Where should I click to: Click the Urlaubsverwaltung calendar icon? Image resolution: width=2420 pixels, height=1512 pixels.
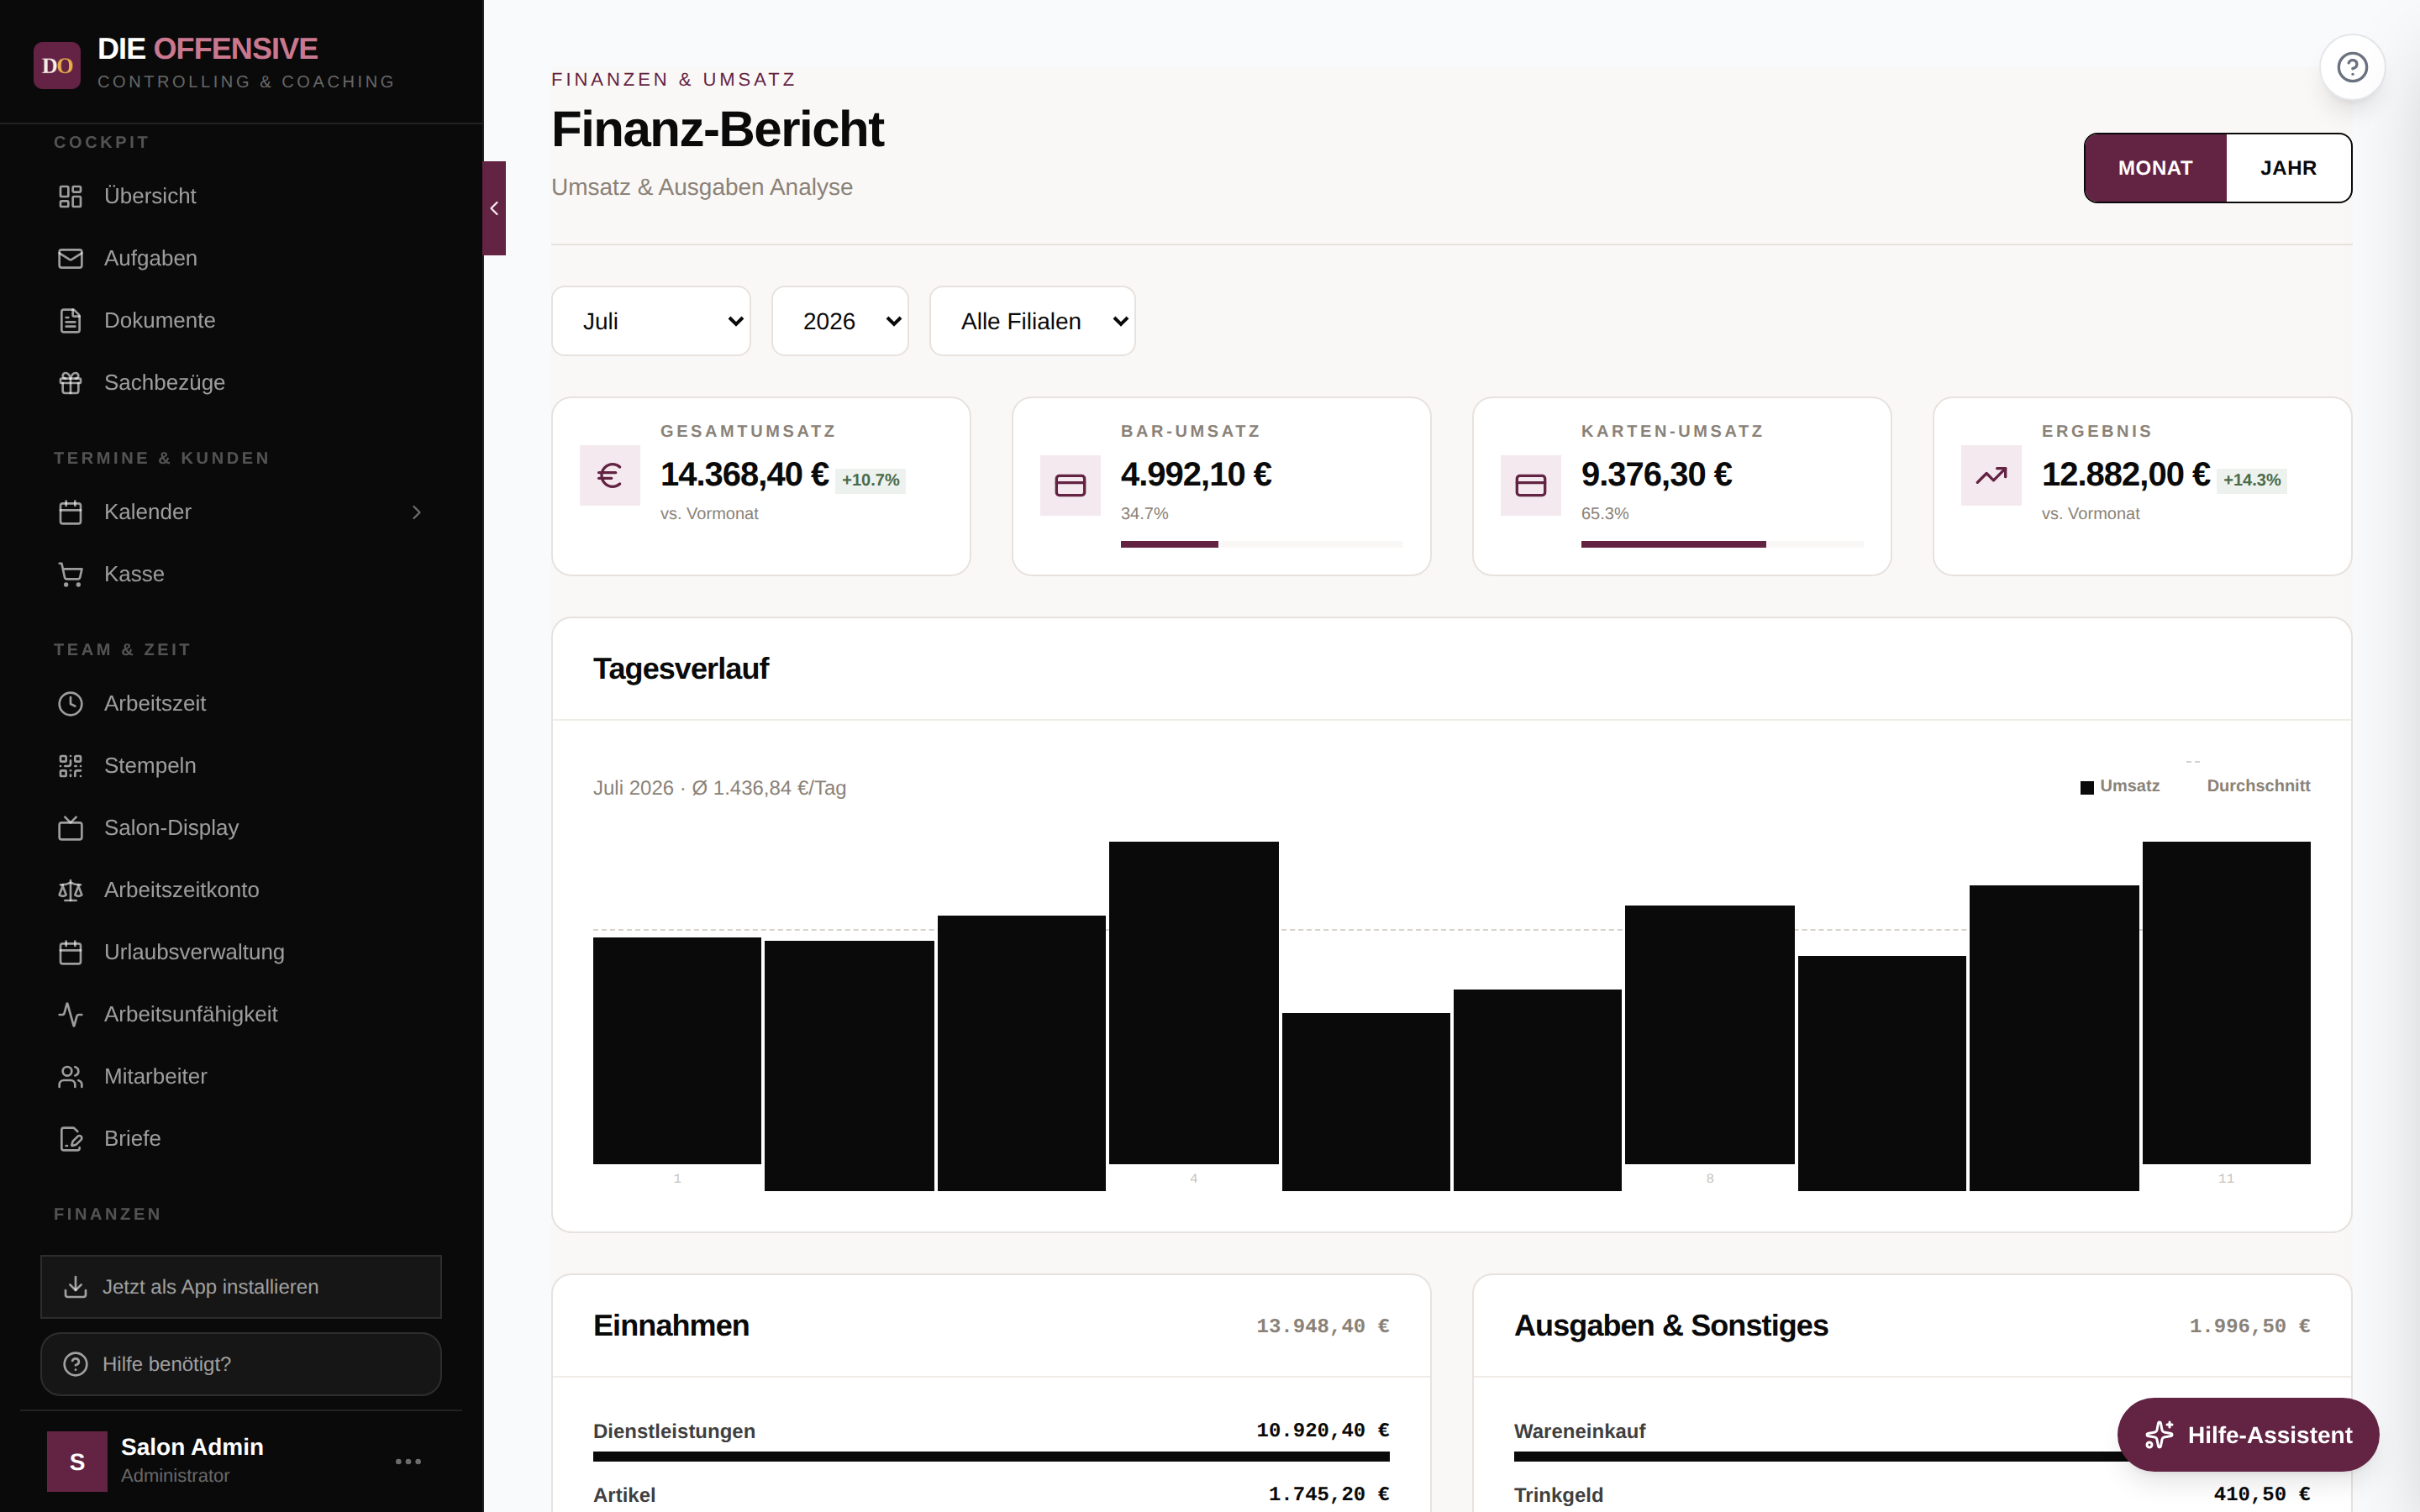click(x=70, y=951)
